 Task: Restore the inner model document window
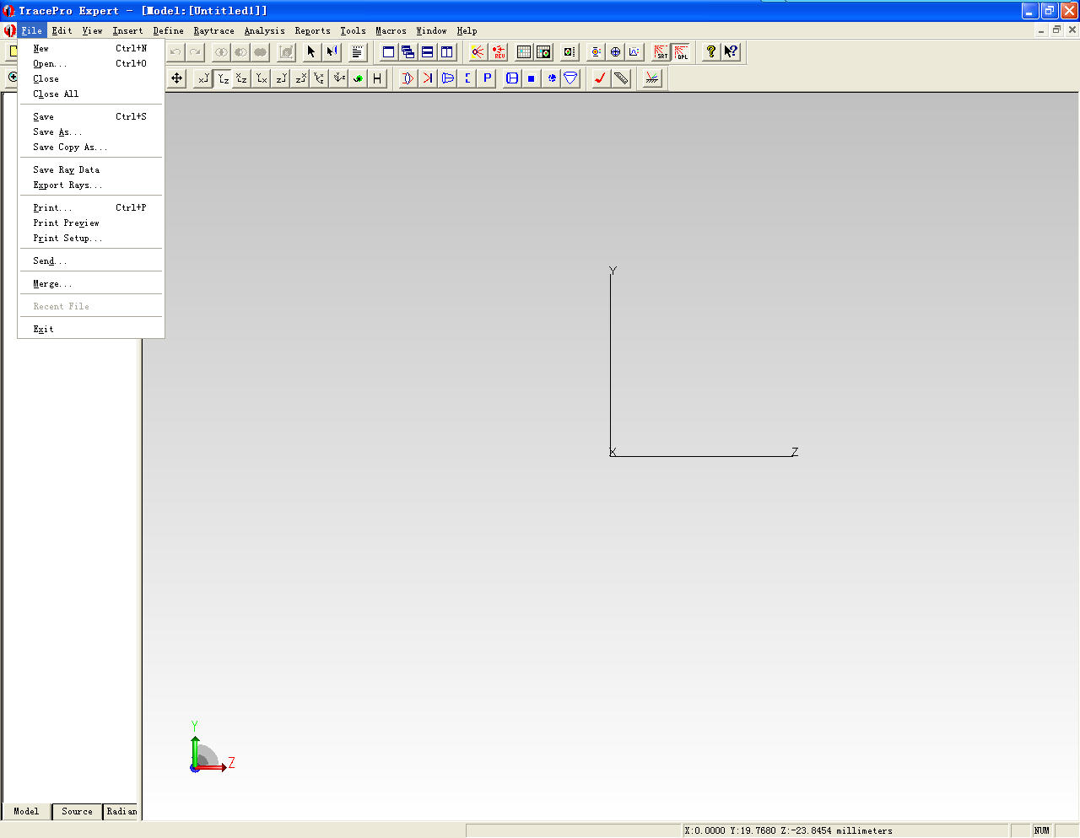pos(1056,30)
